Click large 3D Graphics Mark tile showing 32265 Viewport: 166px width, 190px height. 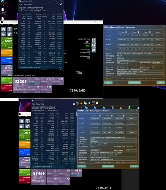point(21,85)
